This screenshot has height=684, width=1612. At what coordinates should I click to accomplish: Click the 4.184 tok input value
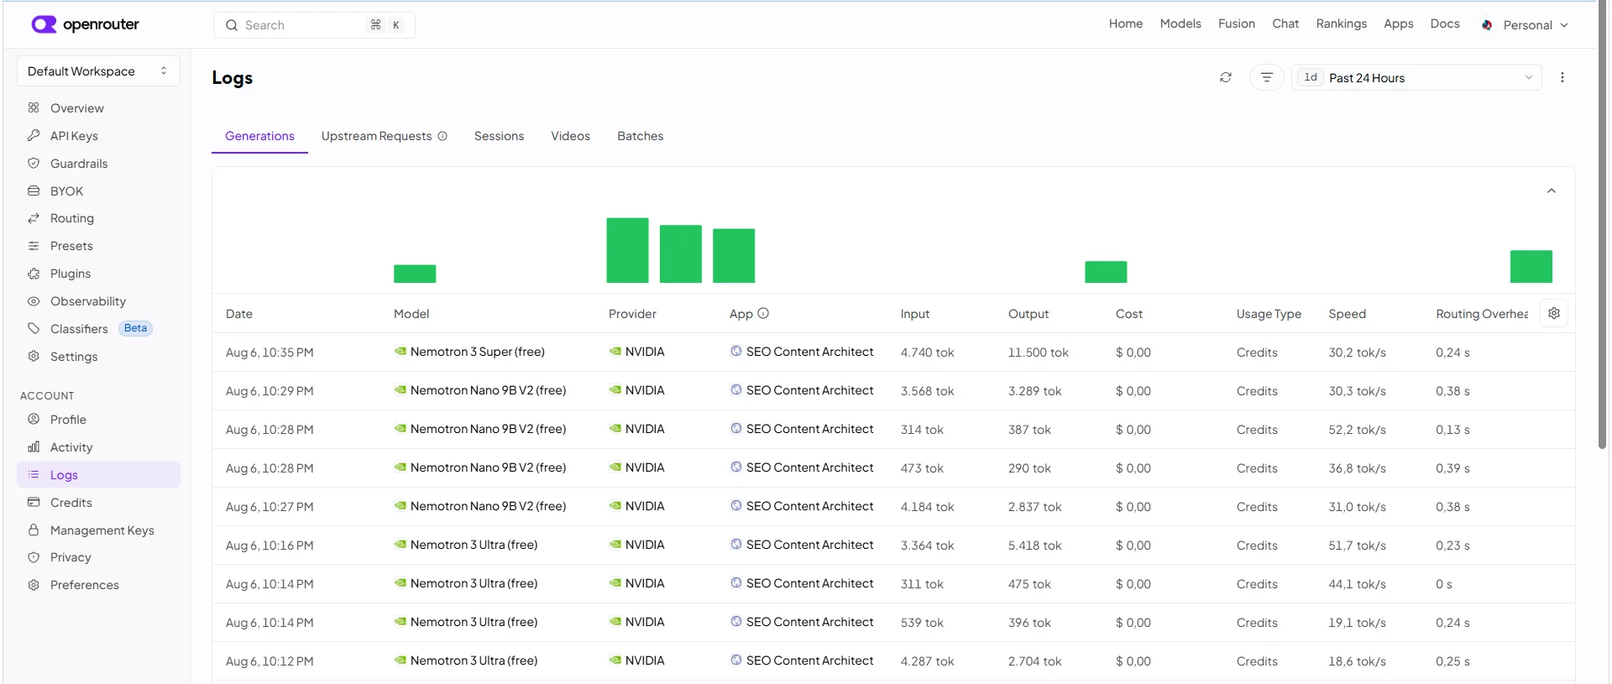tap(927, 507)
